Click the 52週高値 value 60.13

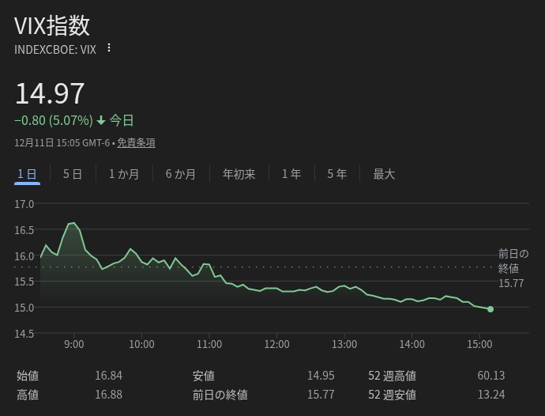pyautogui.click(x=490, y=376)
